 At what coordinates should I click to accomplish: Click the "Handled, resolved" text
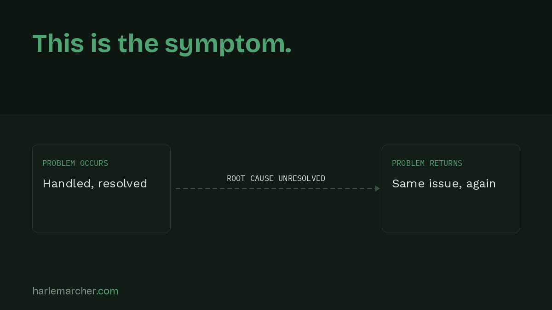point(95,184)
